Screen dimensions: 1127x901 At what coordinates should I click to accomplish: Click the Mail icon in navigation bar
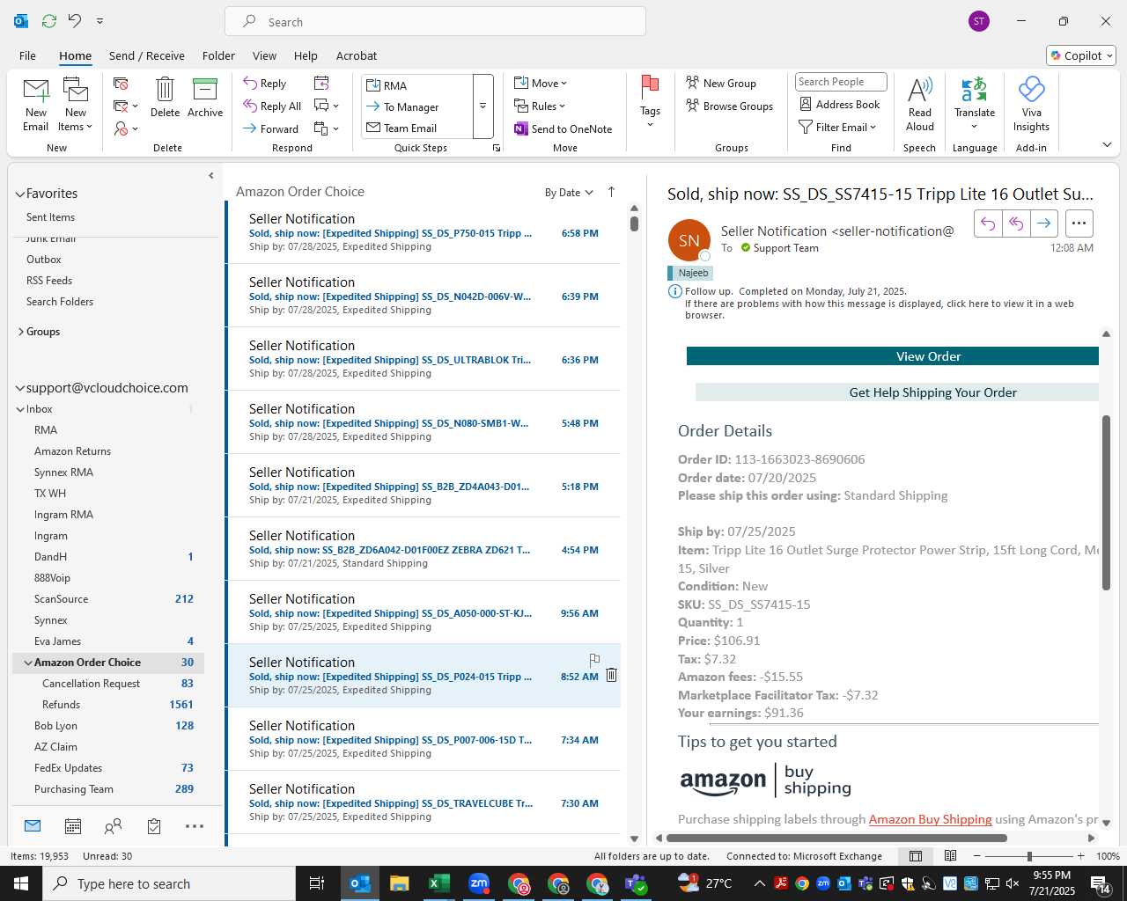click(33, 826)
